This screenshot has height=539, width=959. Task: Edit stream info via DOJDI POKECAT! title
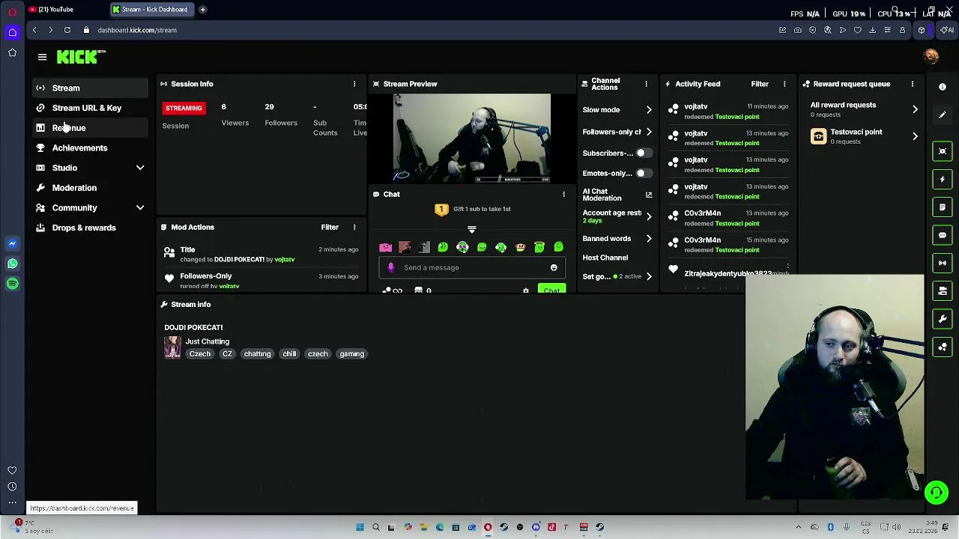(193, 327)
